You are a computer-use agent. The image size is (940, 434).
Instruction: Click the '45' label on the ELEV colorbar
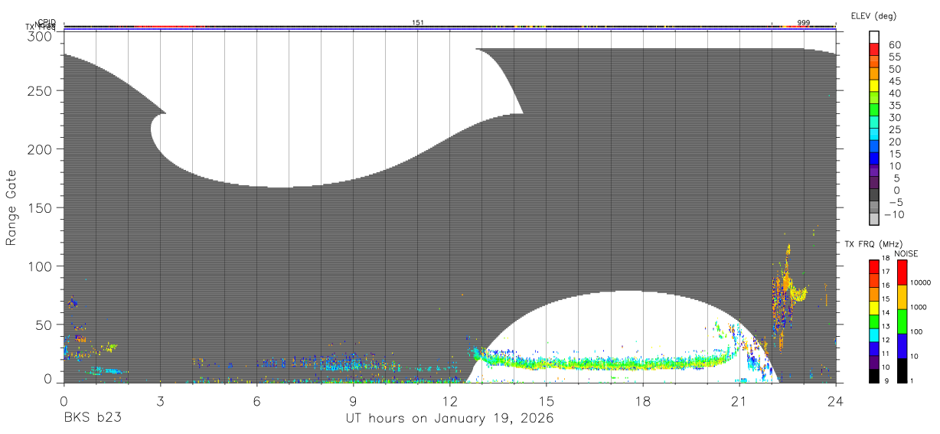894,81
